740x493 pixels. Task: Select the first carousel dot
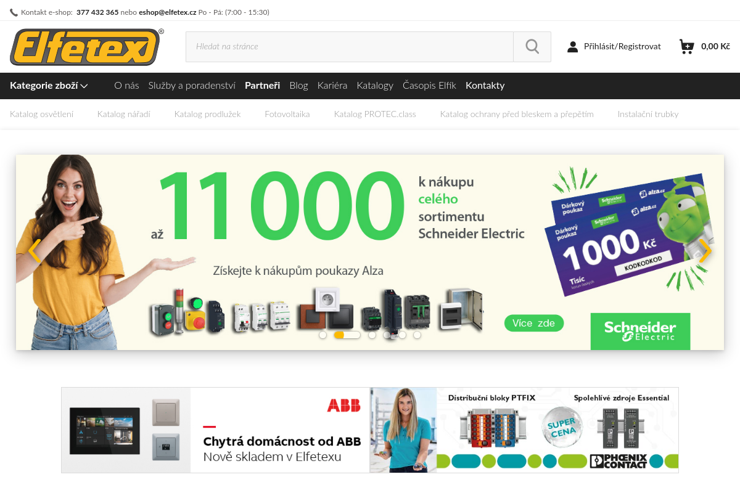tap(323, 335)
